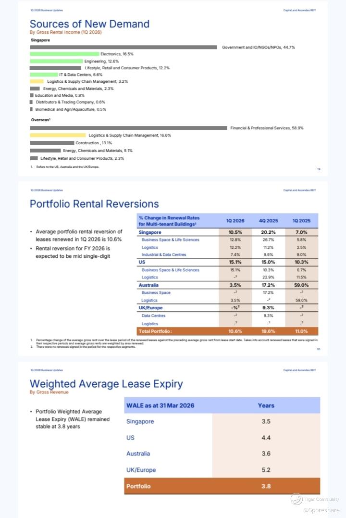Select the "Business Space" row under Australia
The width and height of the screenshot is (346, 518).
tap(156, 293)
